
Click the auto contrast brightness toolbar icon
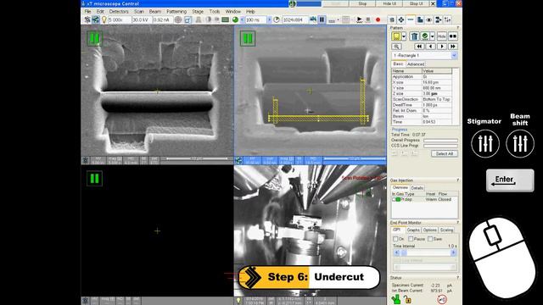pos(208,19)
